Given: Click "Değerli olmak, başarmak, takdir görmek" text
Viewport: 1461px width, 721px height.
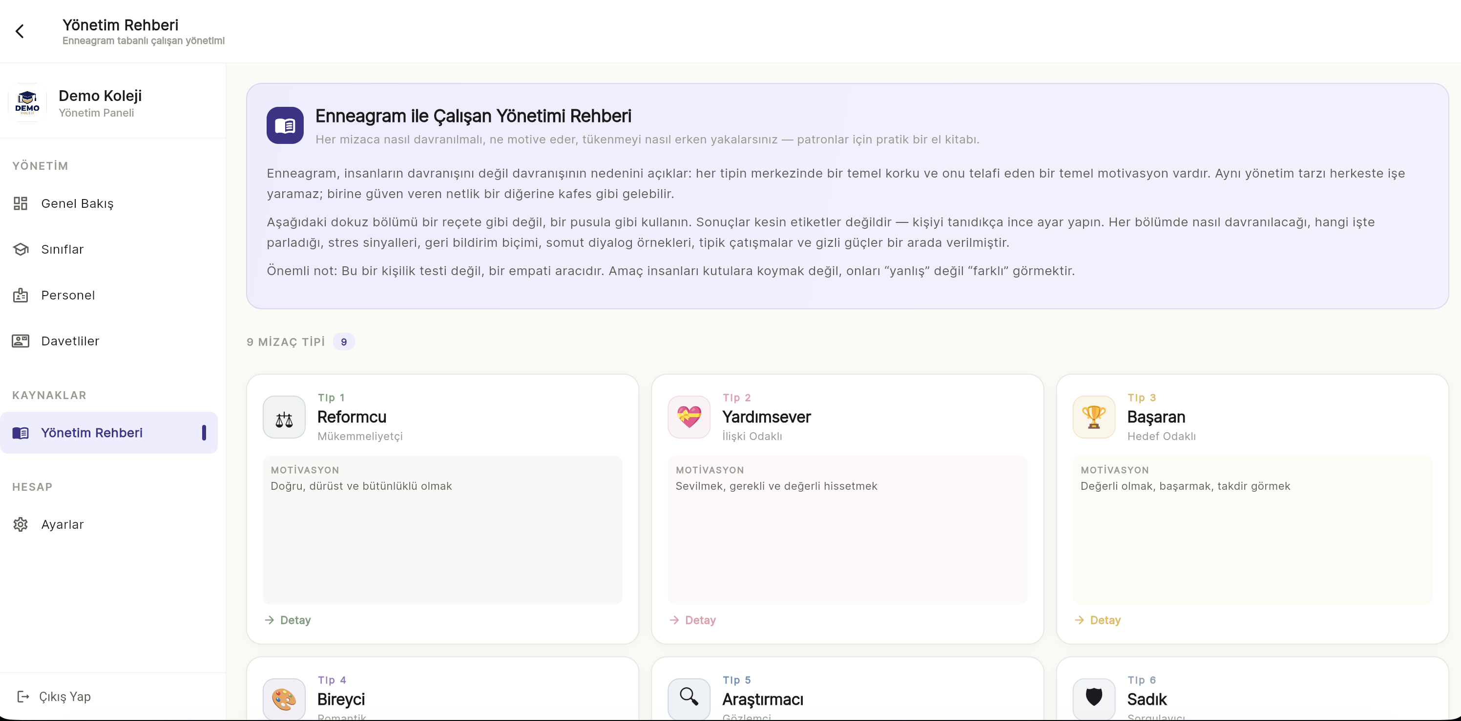Looking at the screenshot, I should (x=1186, y=486).
